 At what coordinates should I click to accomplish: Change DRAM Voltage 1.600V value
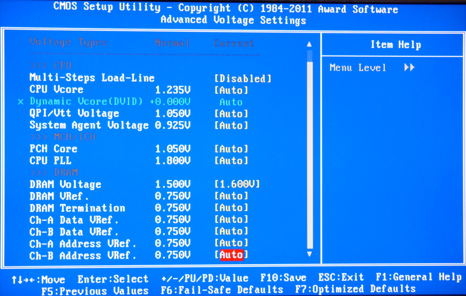click(237, 184)
